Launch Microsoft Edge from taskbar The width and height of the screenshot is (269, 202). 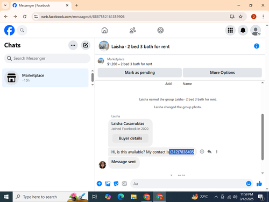[121, 197]
